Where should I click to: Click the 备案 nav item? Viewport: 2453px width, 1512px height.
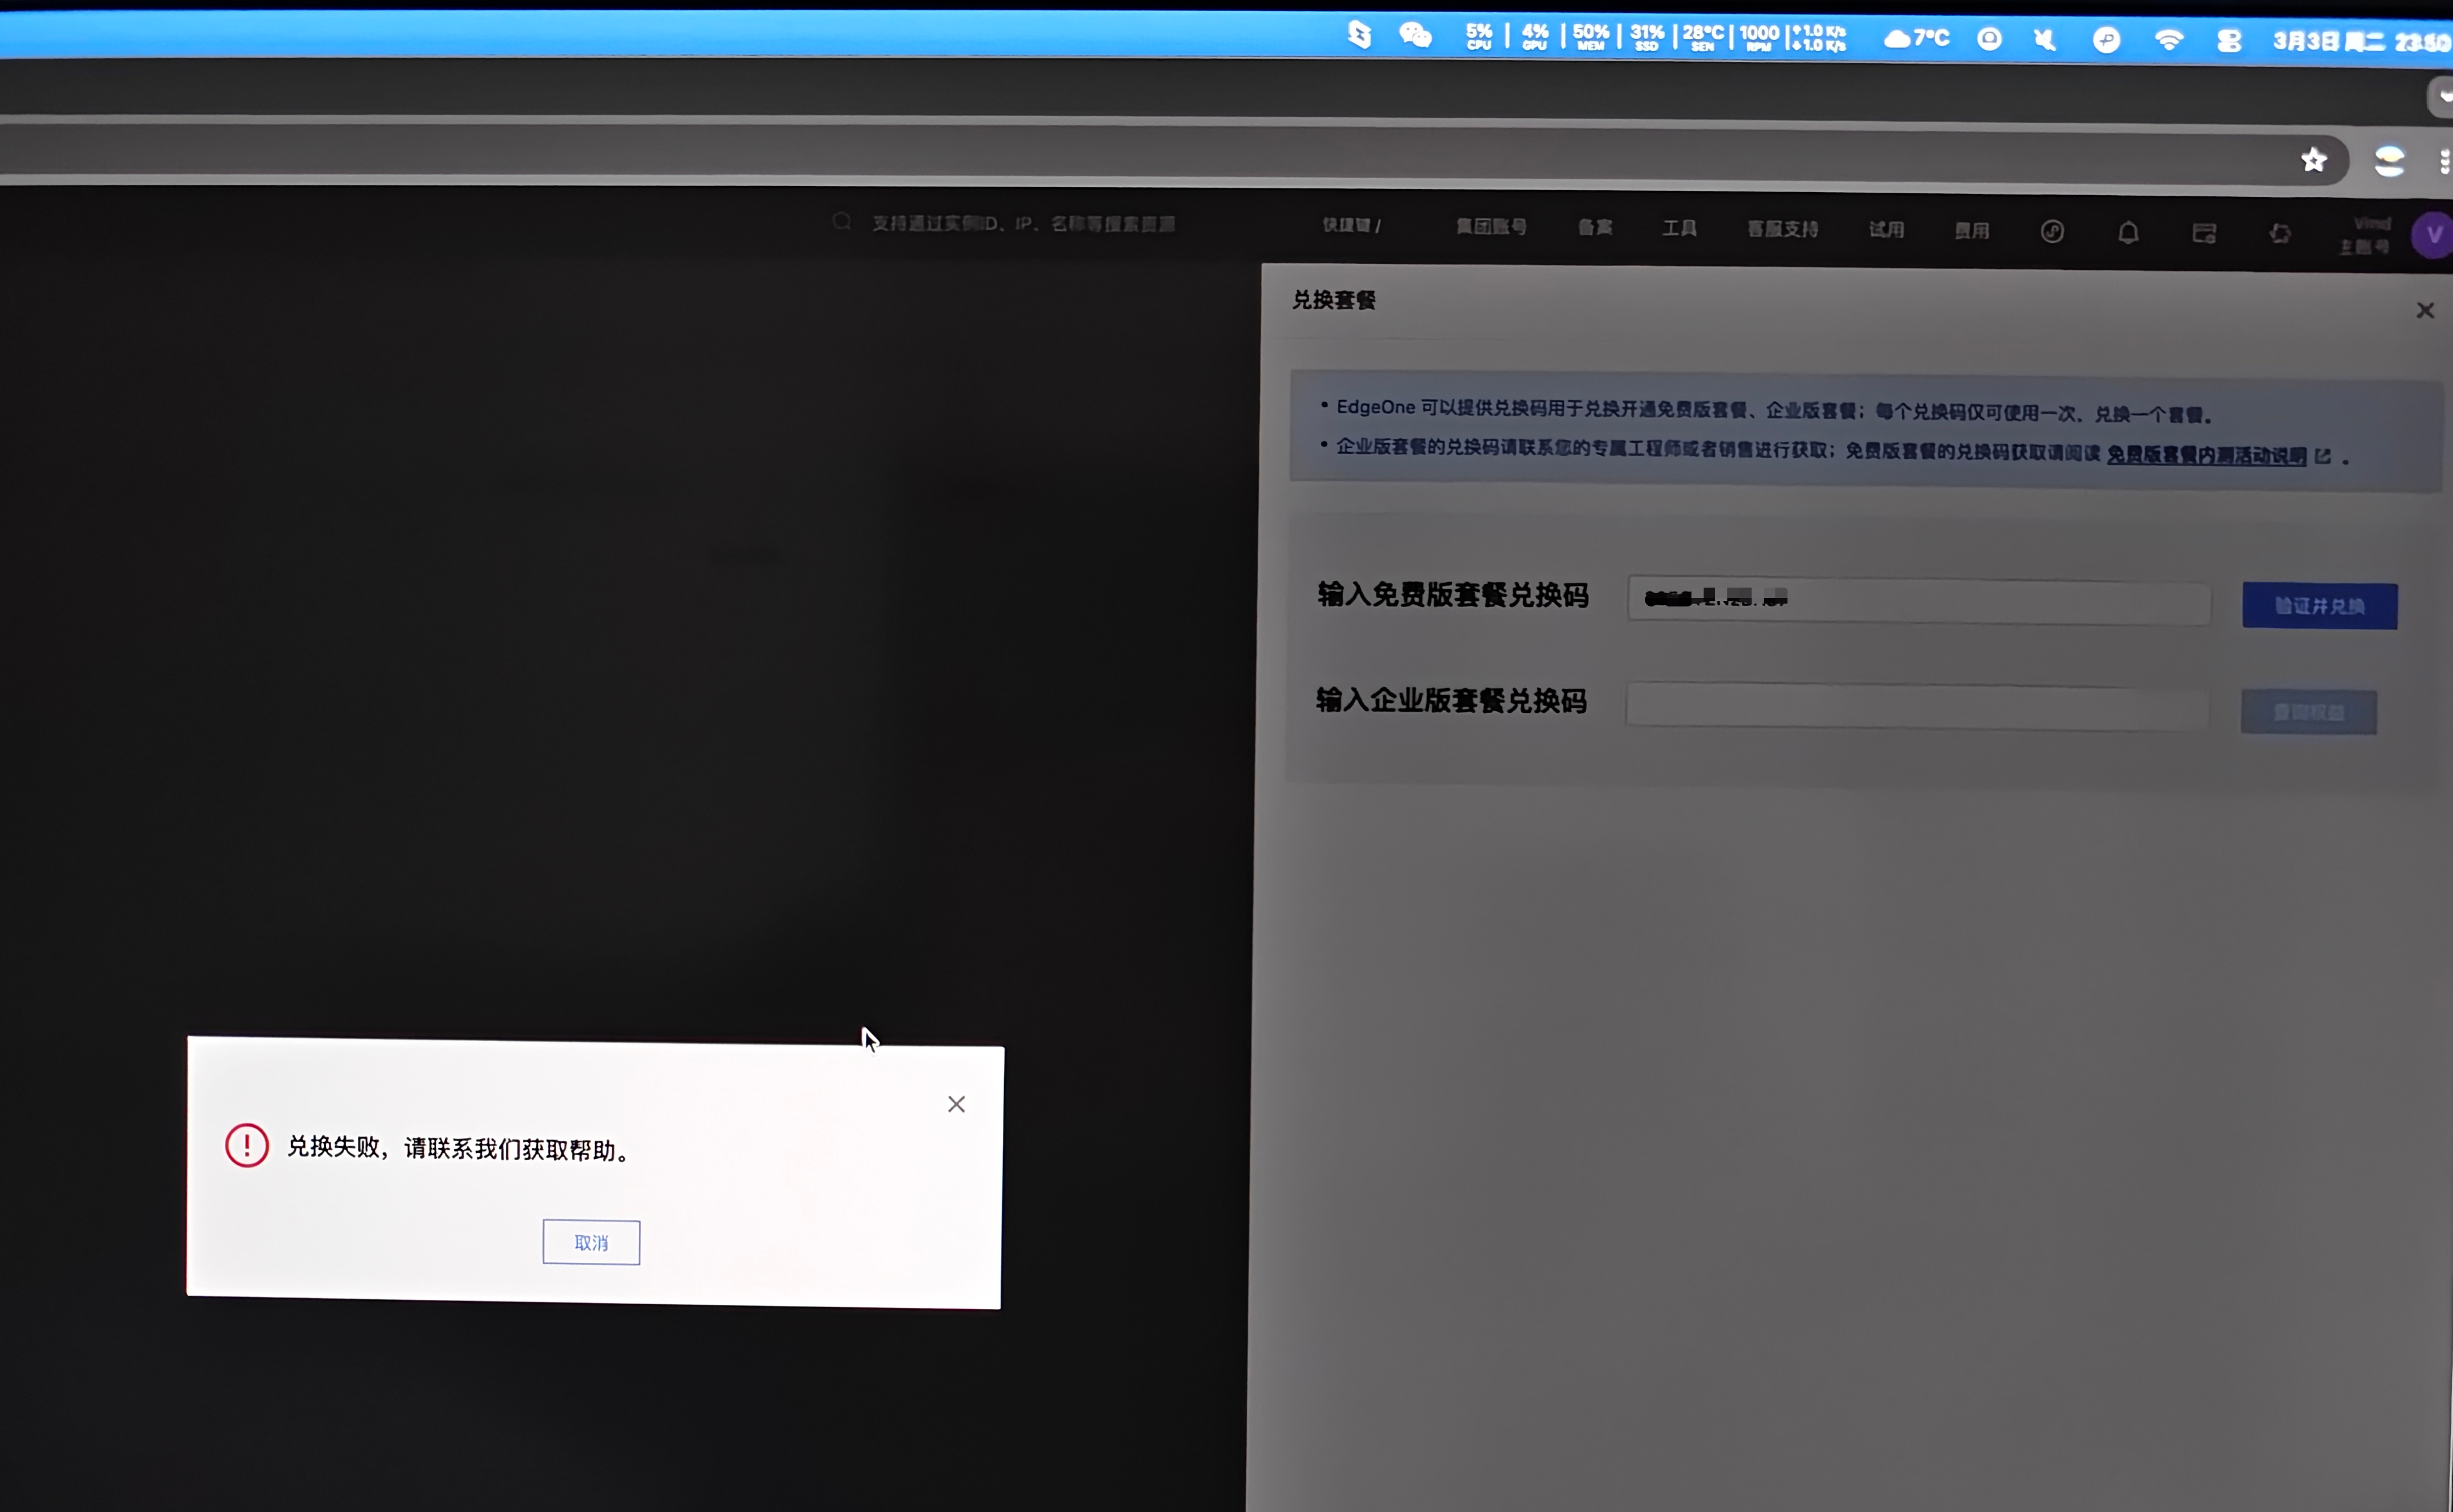click(1595, 228)
